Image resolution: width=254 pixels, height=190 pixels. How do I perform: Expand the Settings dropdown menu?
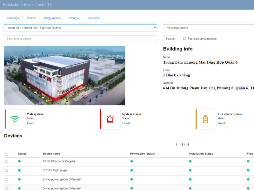pos(73,18)
